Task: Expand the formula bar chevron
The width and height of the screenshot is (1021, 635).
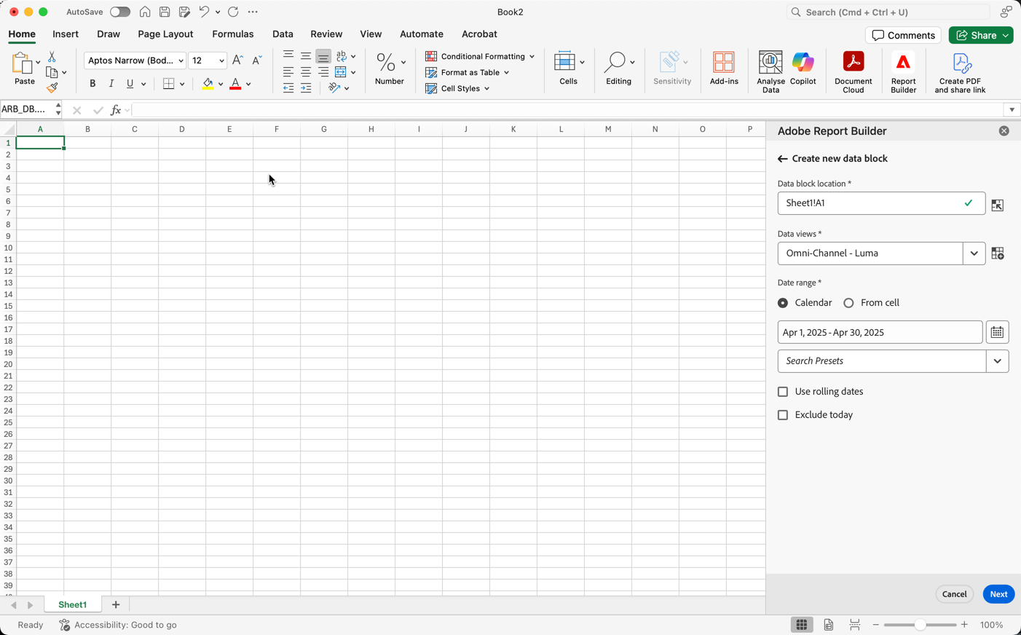Action: (x=1012, y=110)
